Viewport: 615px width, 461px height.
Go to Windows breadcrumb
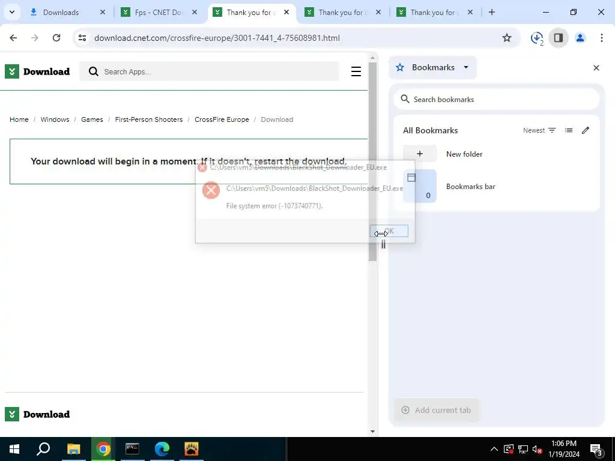[x=55, y=119]
